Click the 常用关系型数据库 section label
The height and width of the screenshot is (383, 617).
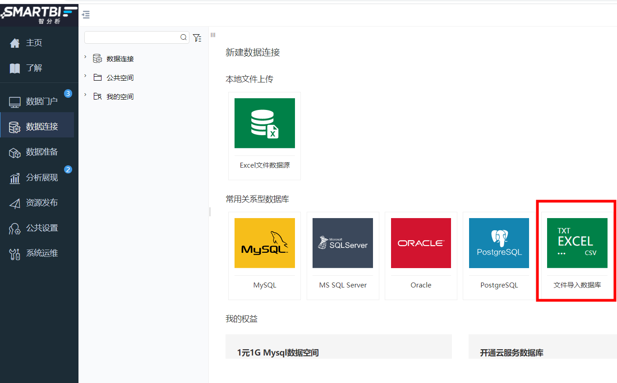point(257,199)
